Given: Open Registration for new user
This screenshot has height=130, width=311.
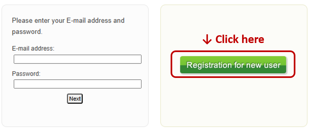Looking at the screenshot, I should (233, 65).
